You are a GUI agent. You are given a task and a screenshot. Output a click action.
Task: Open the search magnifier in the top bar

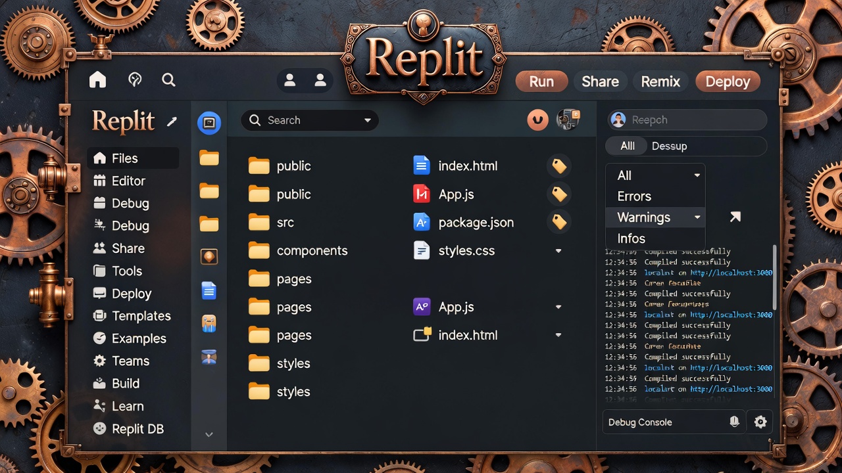(x=168, y=79)
